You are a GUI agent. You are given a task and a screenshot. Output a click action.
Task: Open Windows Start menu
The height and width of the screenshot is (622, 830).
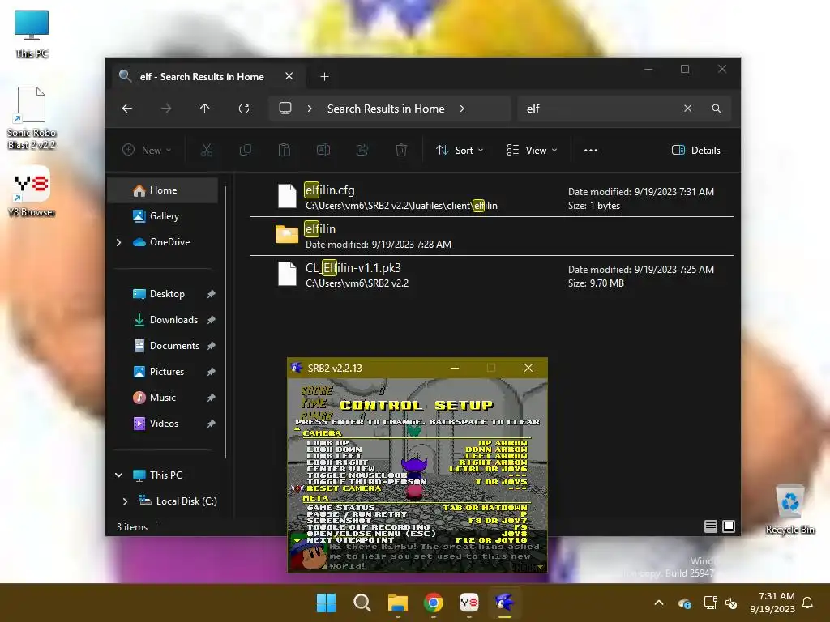tap(326, 603)
